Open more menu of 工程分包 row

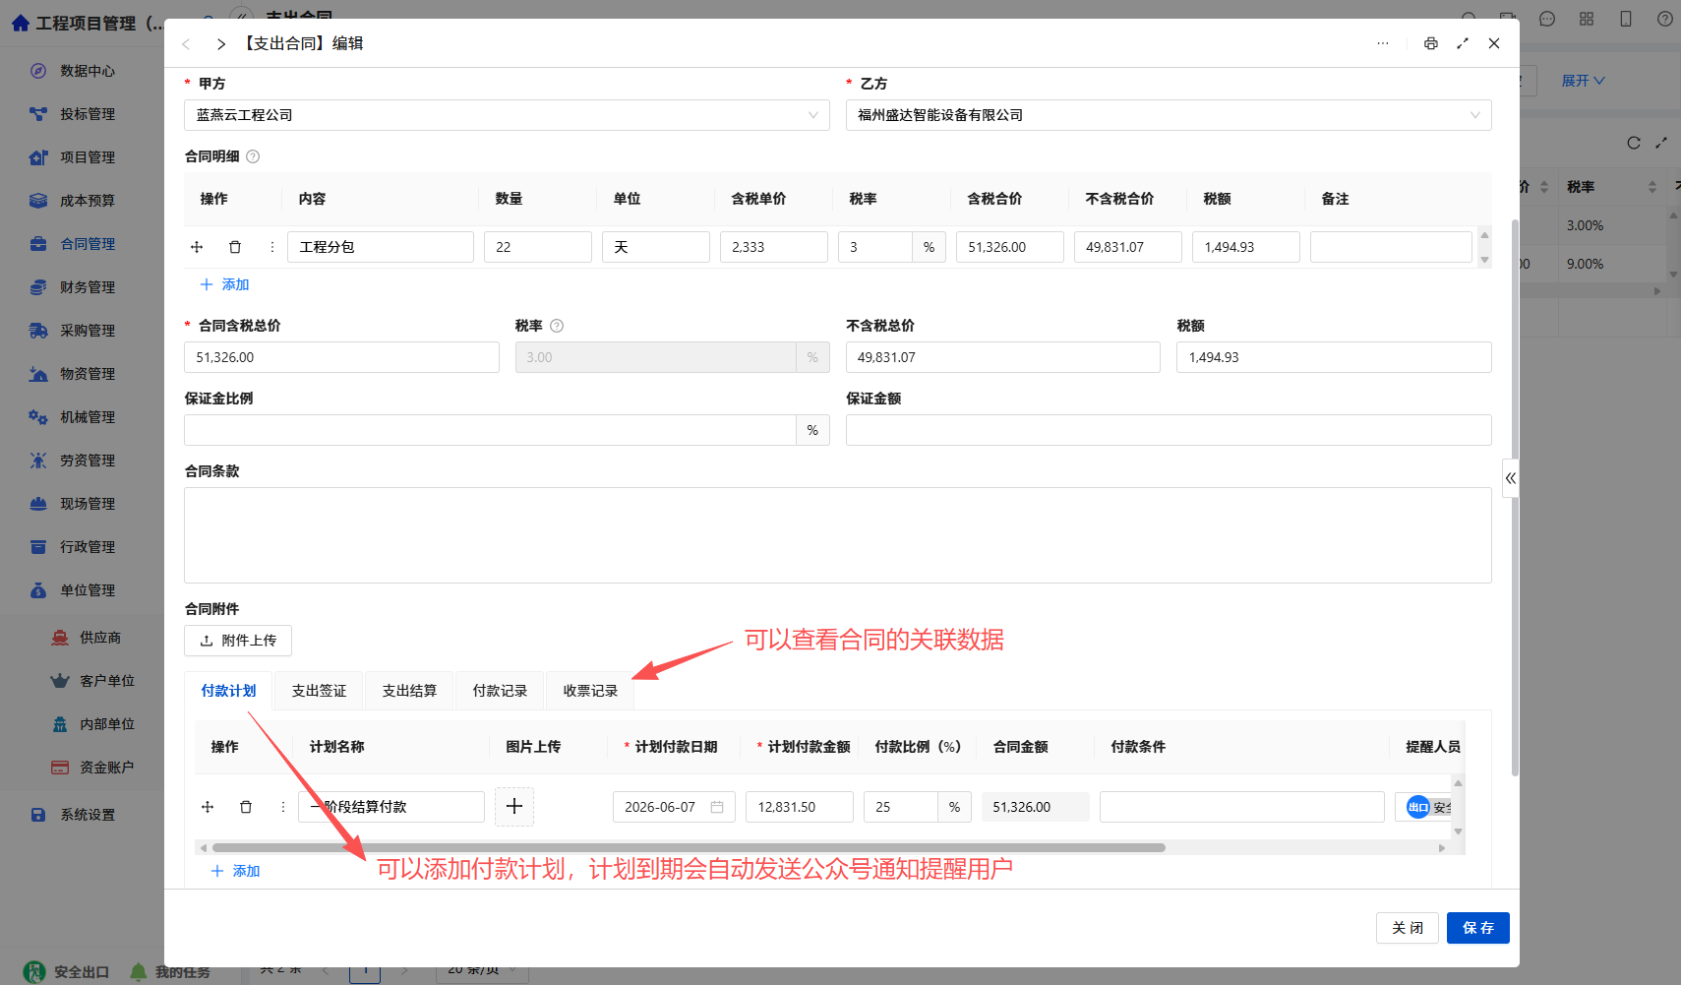click(x=272, y=247)
